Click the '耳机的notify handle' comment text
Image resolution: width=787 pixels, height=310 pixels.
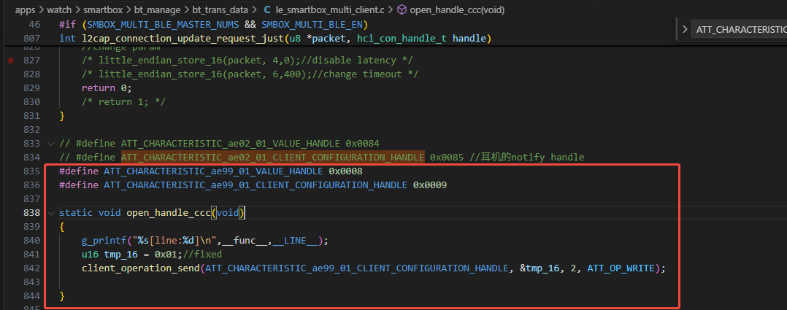click(x=526, y=158)
